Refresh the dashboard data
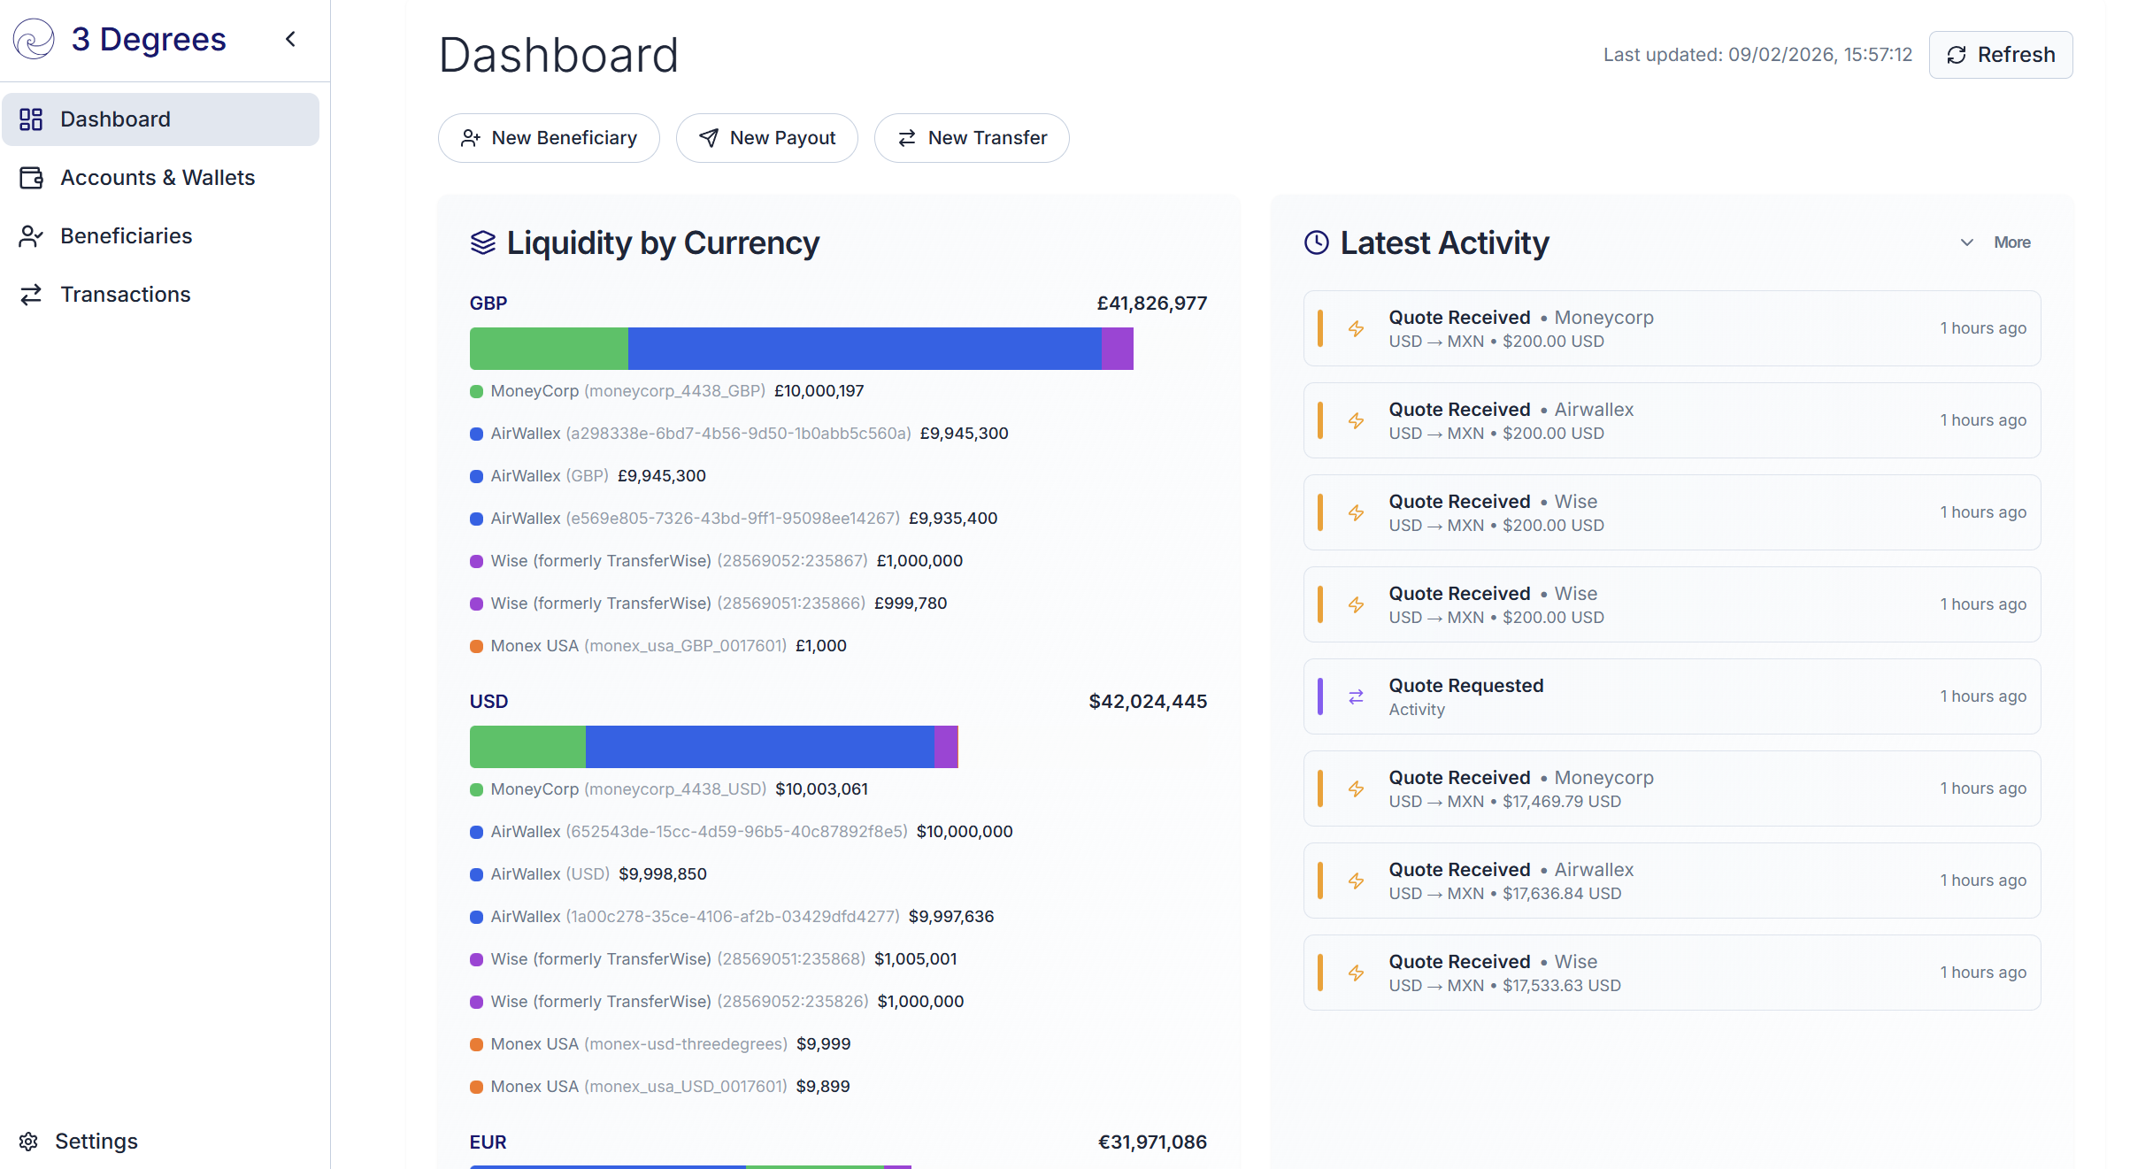This screenshot has width=2153, height=1169. tap(2001, 55)
